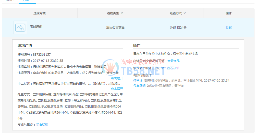Click the 操作 column header
Image resolution: width=268 pixels, height=135 pixels.
coord(229,13)
